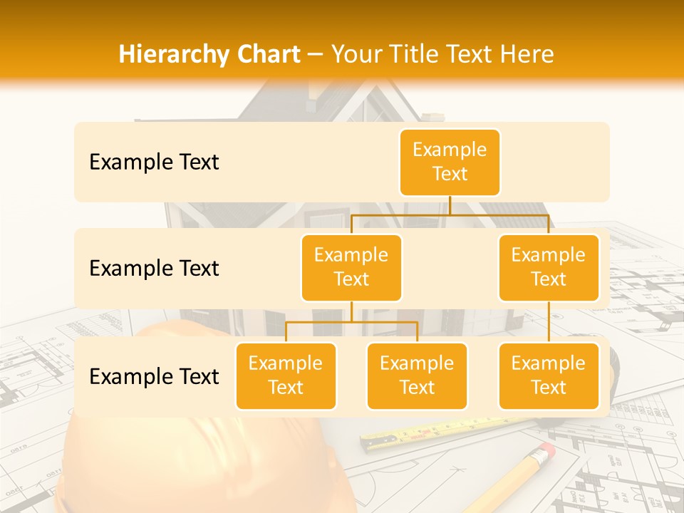684x513 pixels.
Task: Select connector joining left second-level node to children
Action: pyautogui.click(x=351, y=322)
